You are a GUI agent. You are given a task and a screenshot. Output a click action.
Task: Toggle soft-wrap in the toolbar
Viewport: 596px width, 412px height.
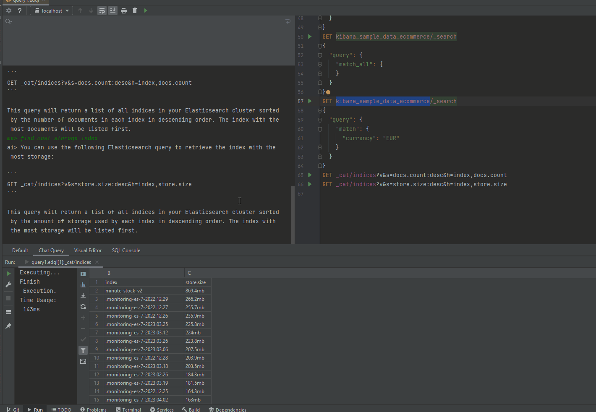102,10
